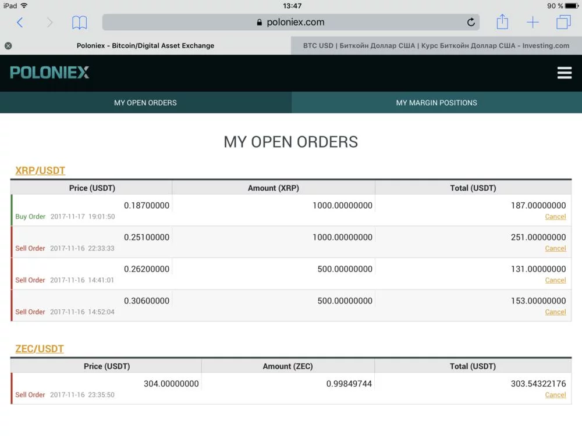Open Poloniex hamburger menu

coord(564,73)
